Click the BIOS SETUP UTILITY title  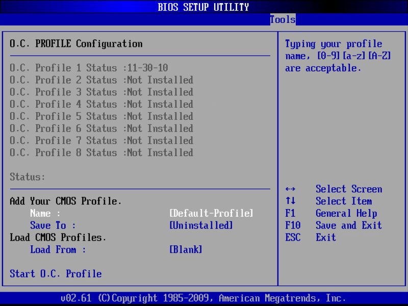click(x=203, y=7)
